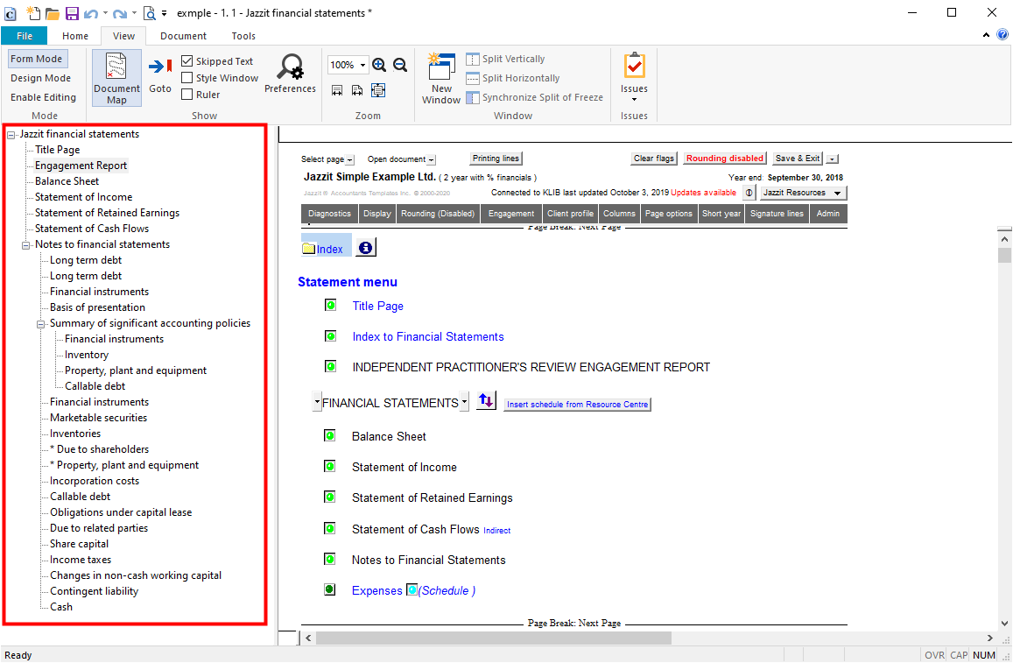Click the red Rounding disabled button

pos(725,159)
